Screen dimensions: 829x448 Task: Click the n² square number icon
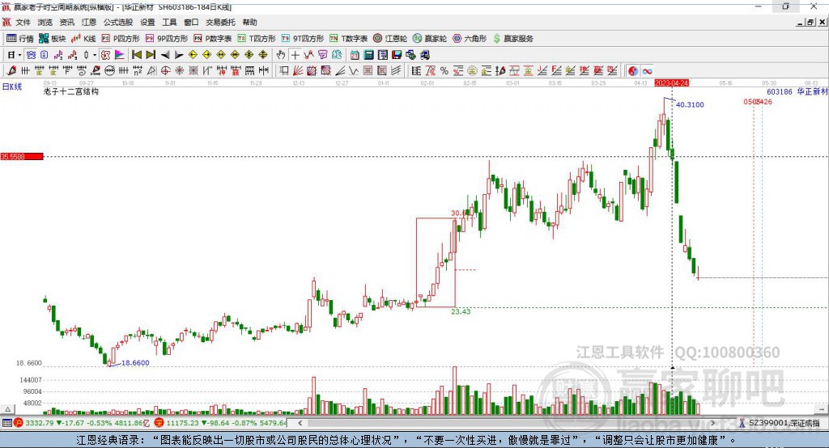[138, 71]
